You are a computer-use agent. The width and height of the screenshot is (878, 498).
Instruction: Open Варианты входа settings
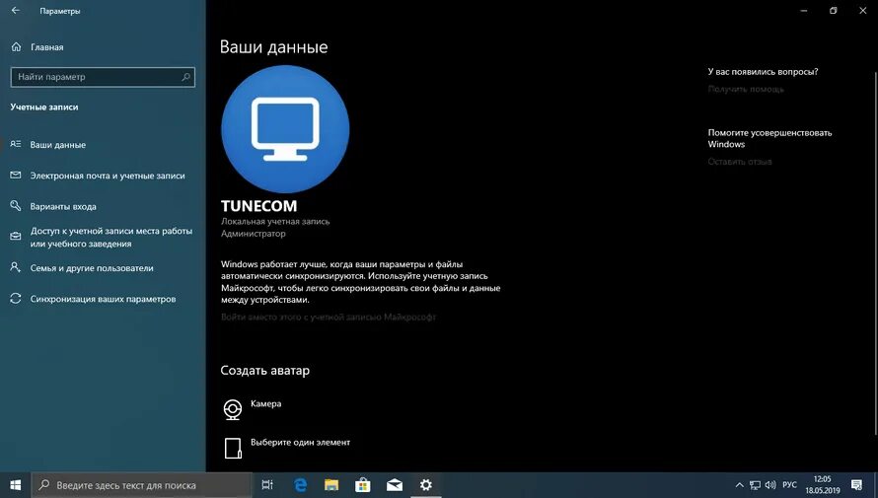(x=63, y=206)
